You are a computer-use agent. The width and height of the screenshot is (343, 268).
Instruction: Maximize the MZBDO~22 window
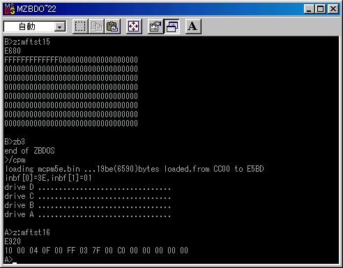tap(320, 9)
